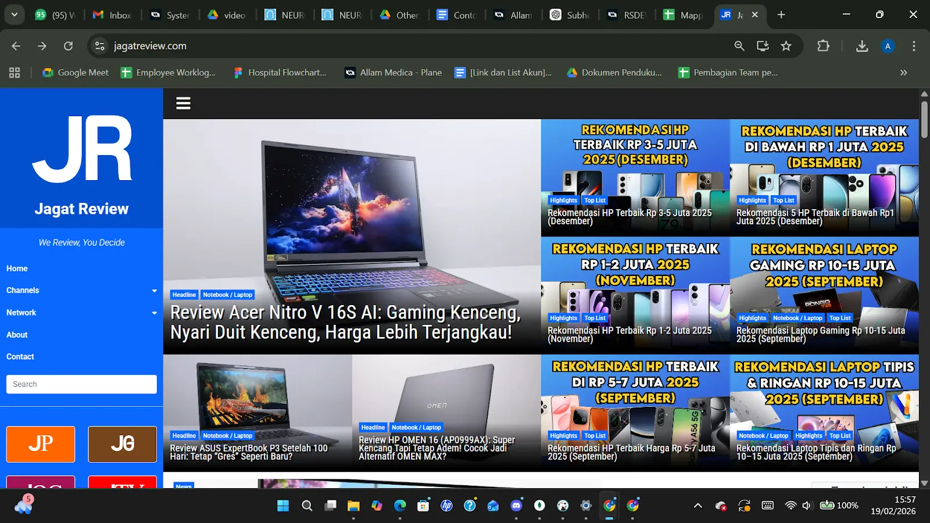Open volume control in system tray

click(x=807, y=506)
